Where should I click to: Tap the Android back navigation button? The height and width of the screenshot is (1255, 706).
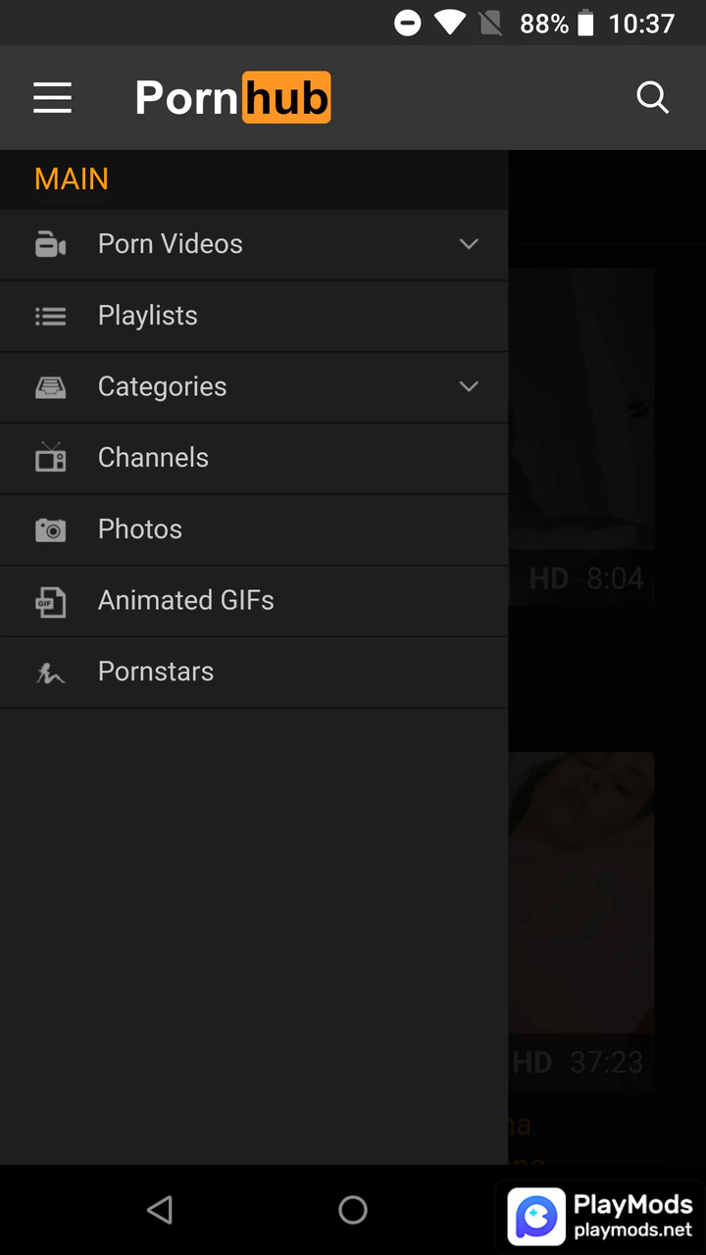(160, 1210)
